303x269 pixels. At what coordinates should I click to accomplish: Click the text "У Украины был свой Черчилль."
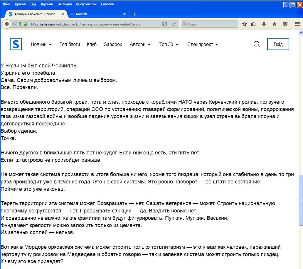(39, 66)
